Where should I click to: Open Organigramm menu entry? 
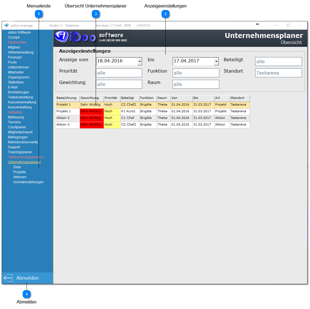(x=19, y=77)
